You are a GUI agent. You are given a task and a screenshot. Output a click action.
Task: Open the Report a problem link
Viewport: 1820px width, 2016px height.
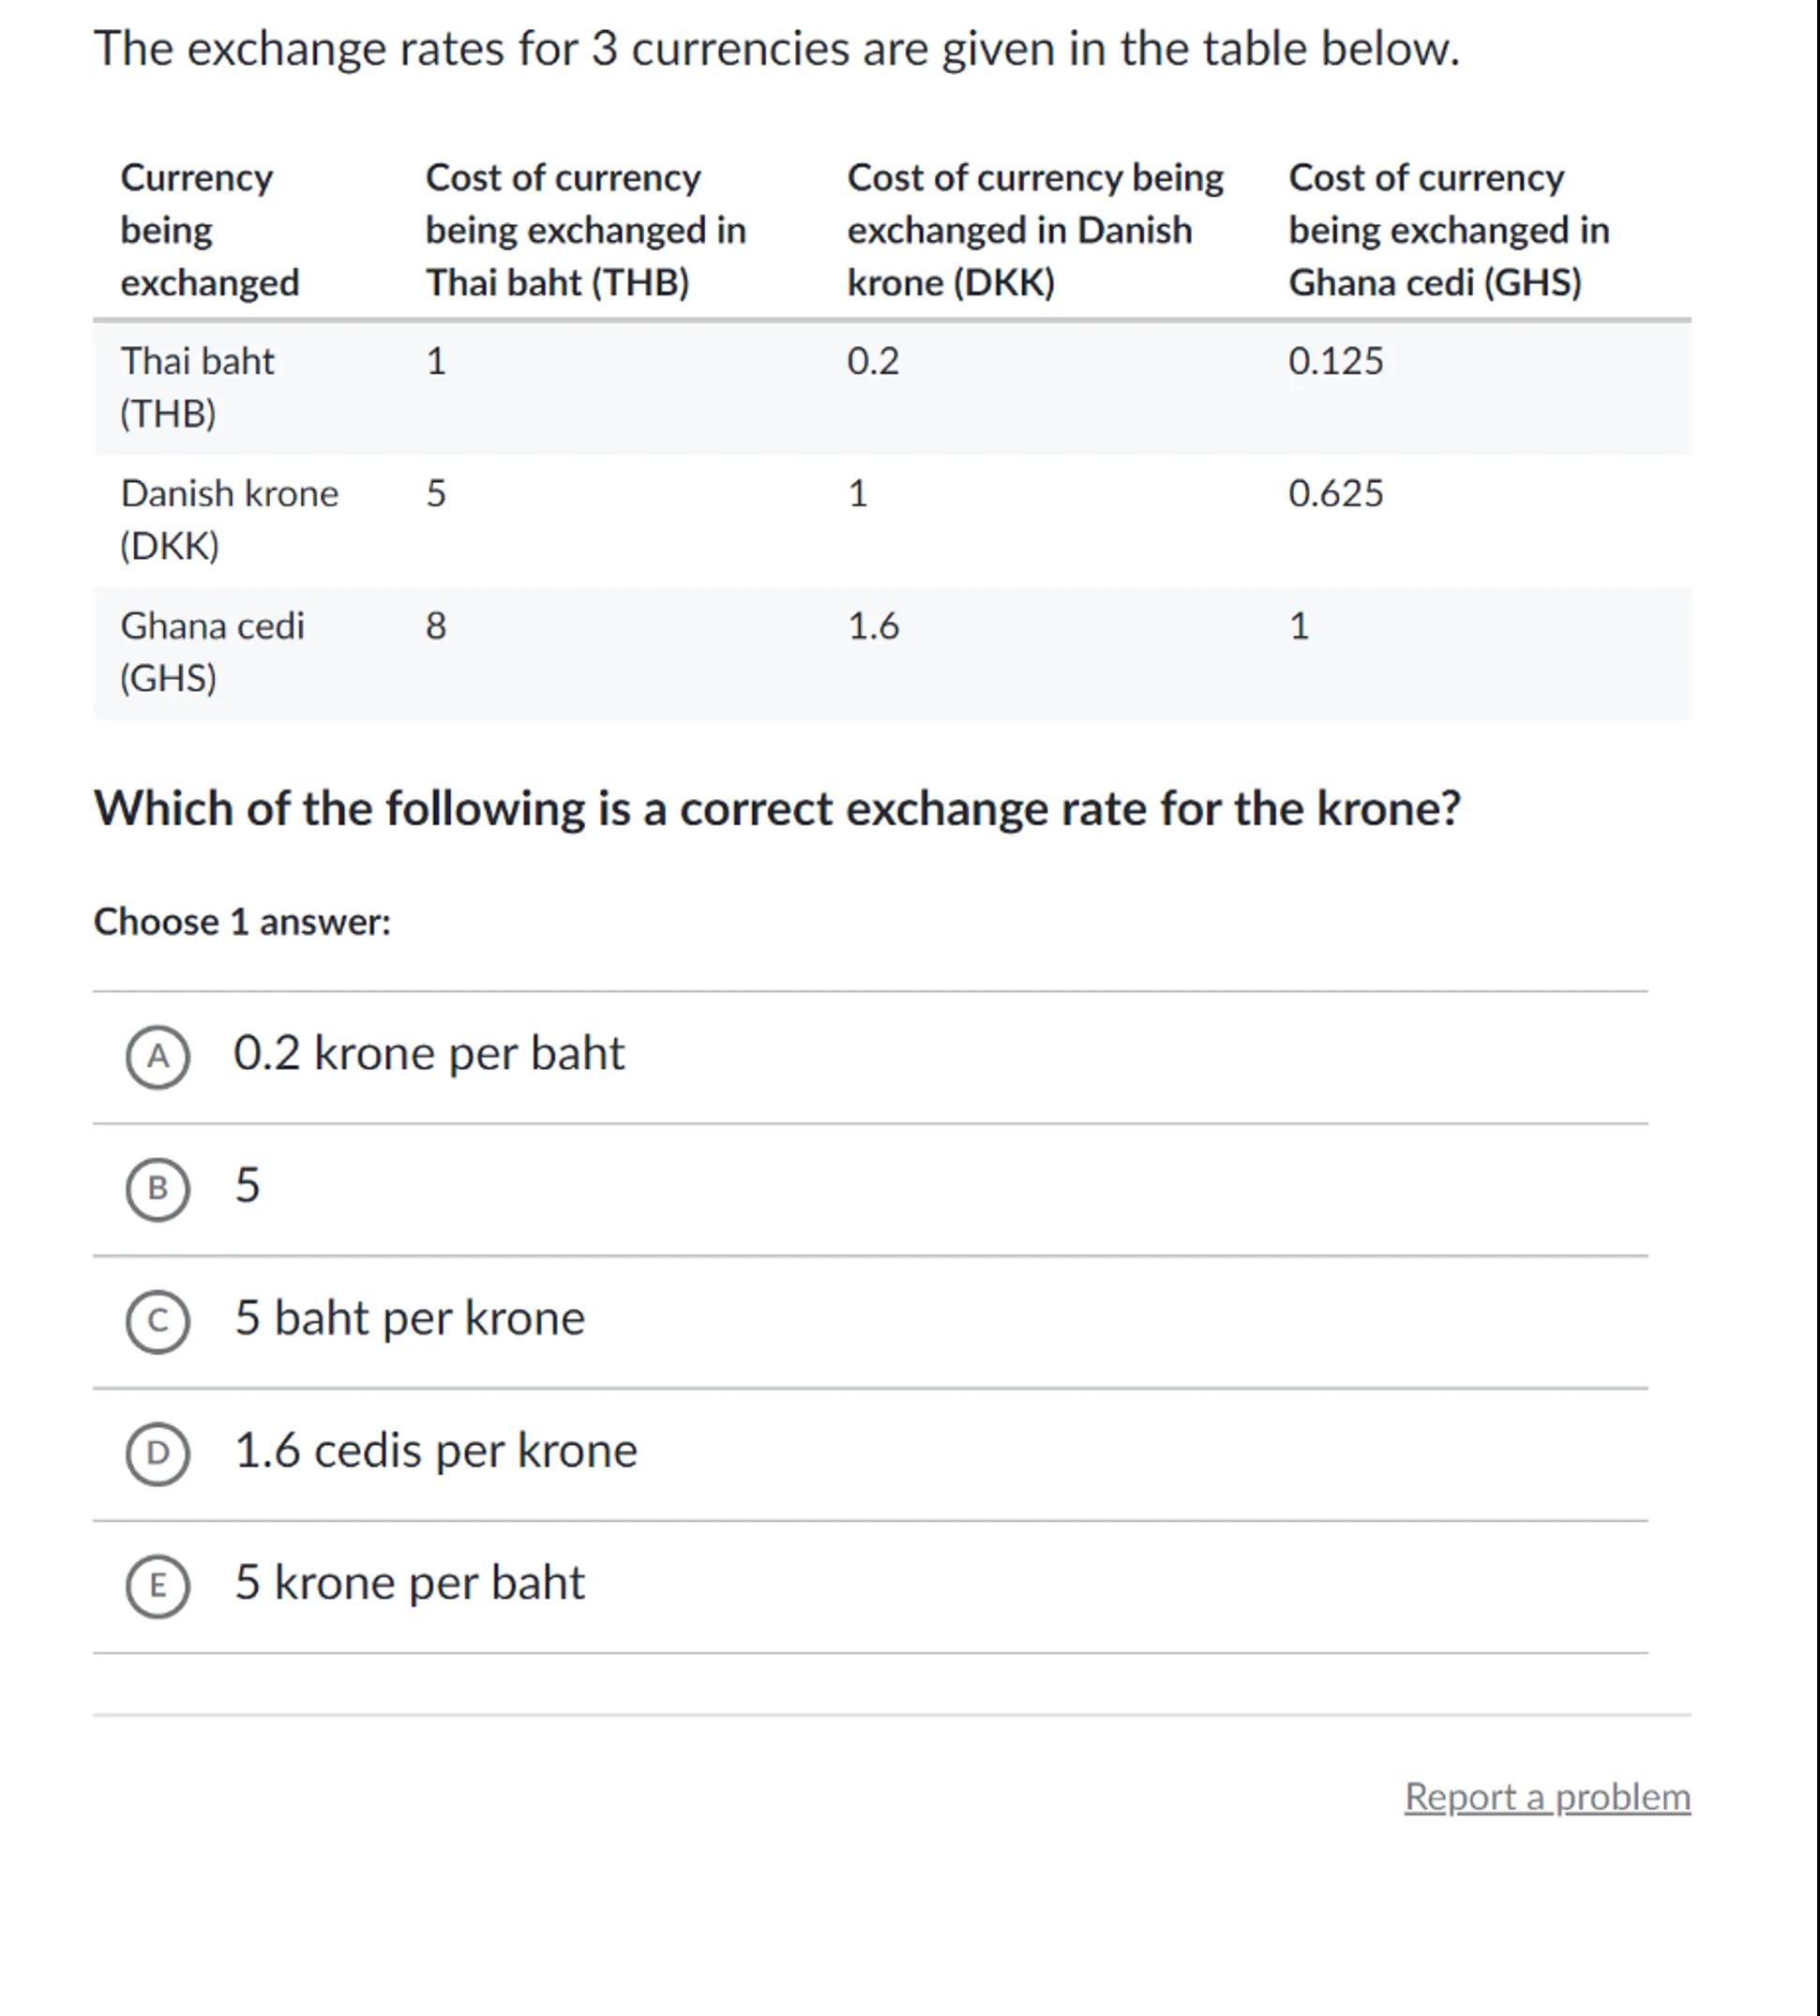[1546, 1797]
